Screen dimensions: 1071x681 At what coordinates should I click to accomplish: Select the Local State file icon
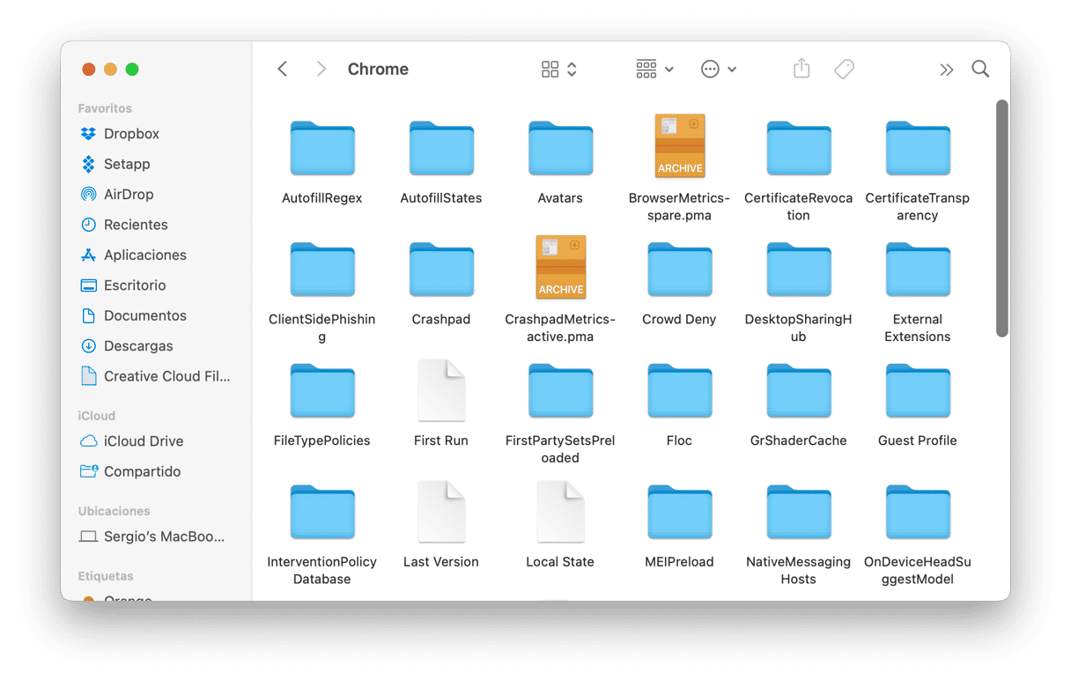point(560,511)
